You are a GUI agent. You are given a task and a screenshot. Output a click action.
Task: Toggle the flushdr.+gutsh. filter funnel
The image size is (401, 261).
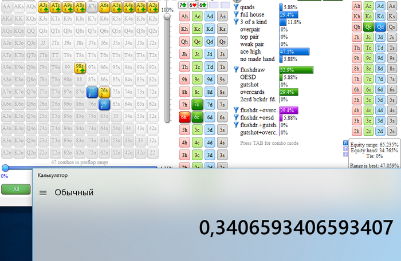236,125
